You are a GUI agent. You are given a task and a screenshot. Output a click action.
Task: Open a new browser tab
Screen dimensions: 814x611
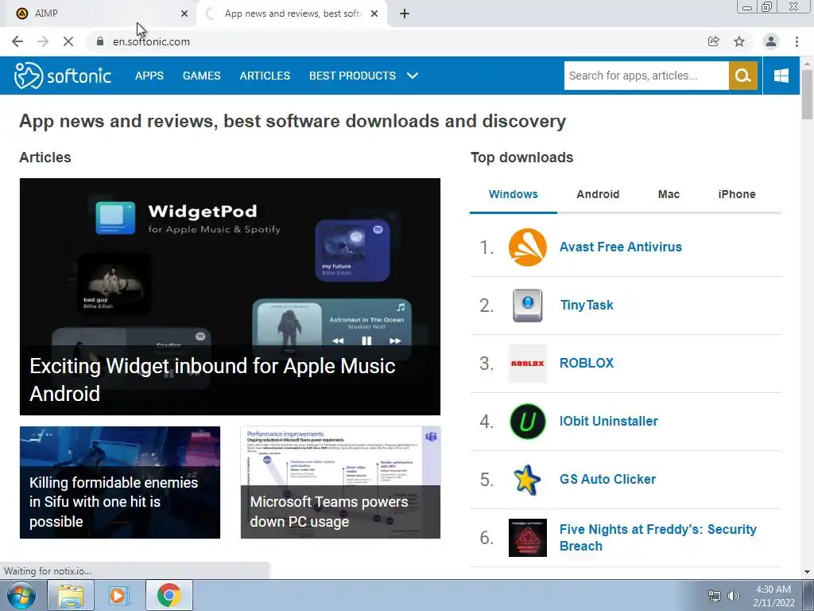[x=405, y=14]
